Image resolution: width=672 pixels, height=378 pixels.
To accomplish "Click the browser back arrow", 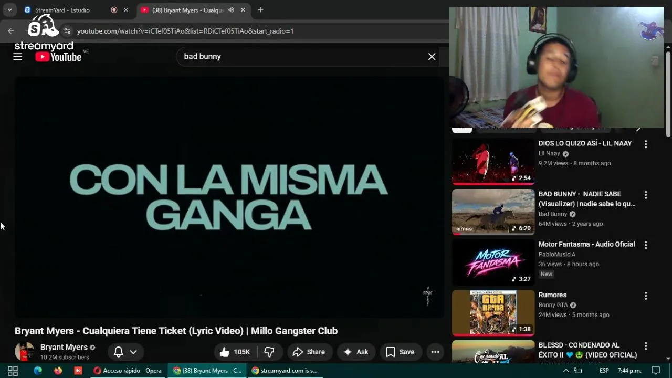I will 11,31.
